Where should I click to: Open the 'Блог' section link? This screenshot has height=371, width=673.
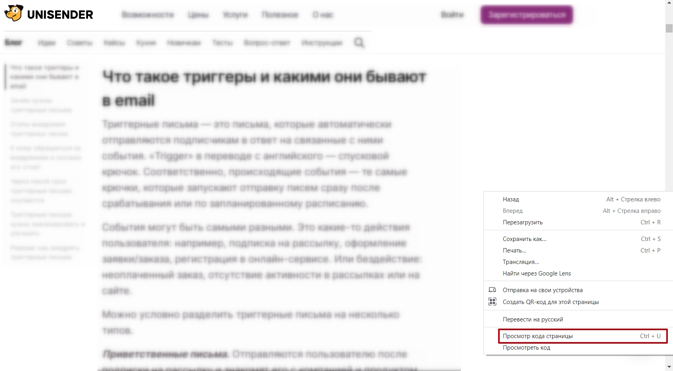(x=13, y=42)
